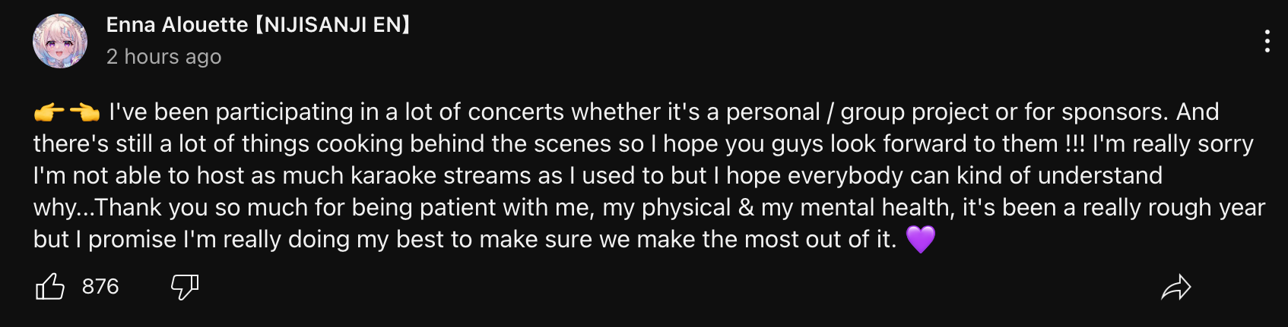Click the right-pointing hand emoji

pos(49,113)
